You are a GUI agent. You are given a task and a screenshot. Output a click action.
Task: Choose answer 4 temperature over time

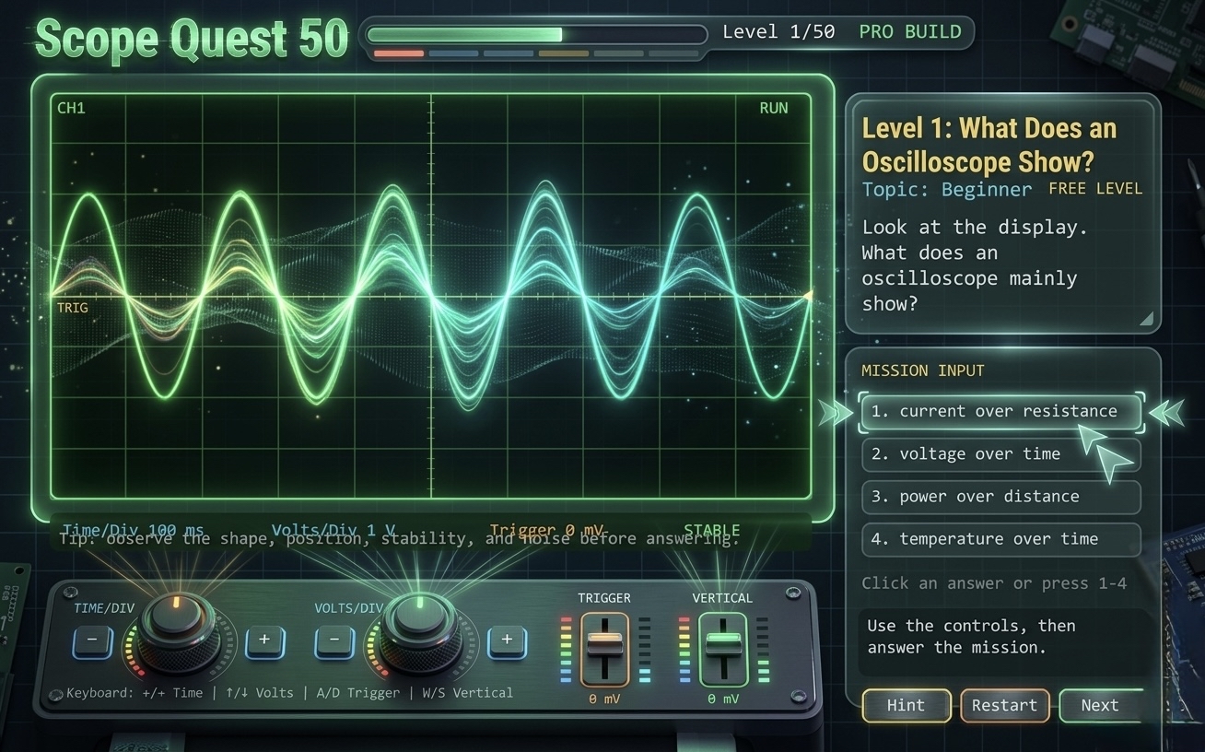[x=1001, y=539]
